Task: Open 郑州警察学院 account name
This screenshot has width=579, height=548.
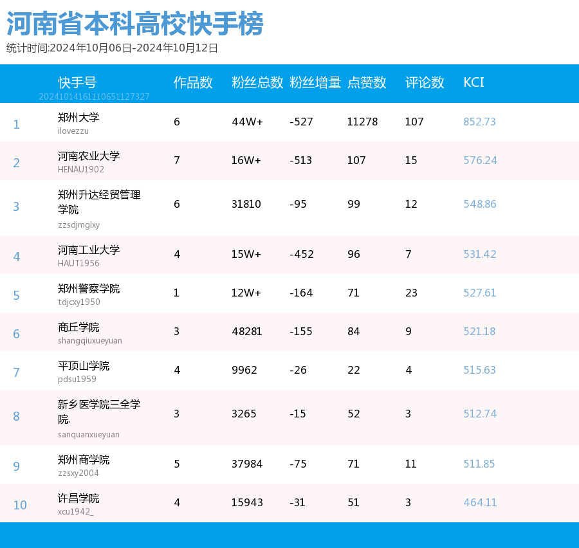Action: click(x=89, y=288)
